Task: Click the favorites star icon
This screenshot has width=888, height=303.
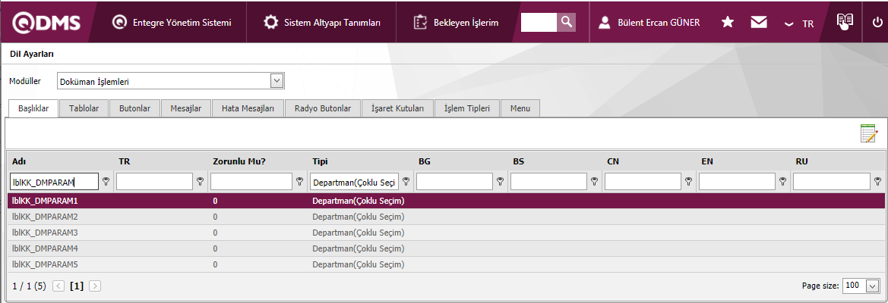Action: pyautogui.click(x=727, y=22)
